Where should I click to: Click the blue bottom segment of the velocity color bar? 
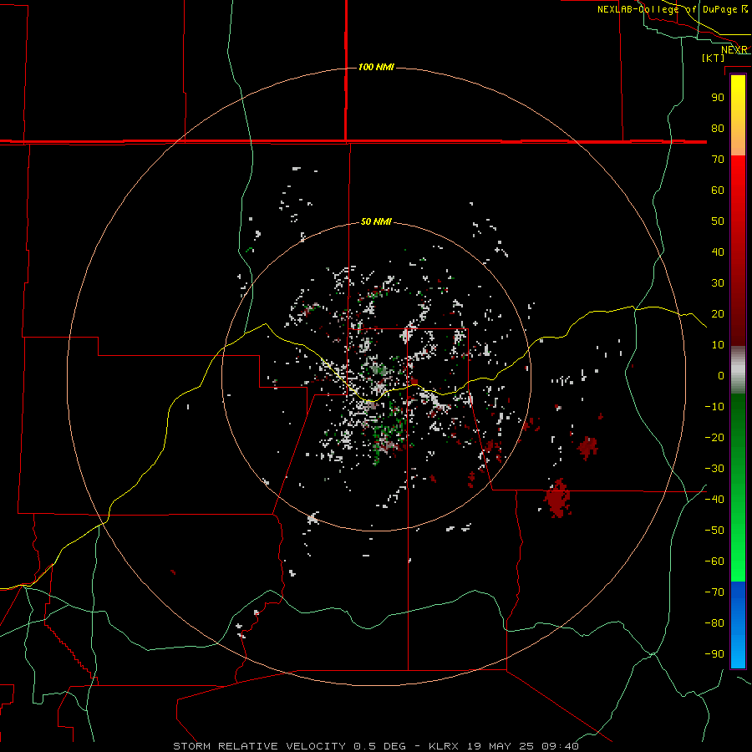tap(738, 624)
